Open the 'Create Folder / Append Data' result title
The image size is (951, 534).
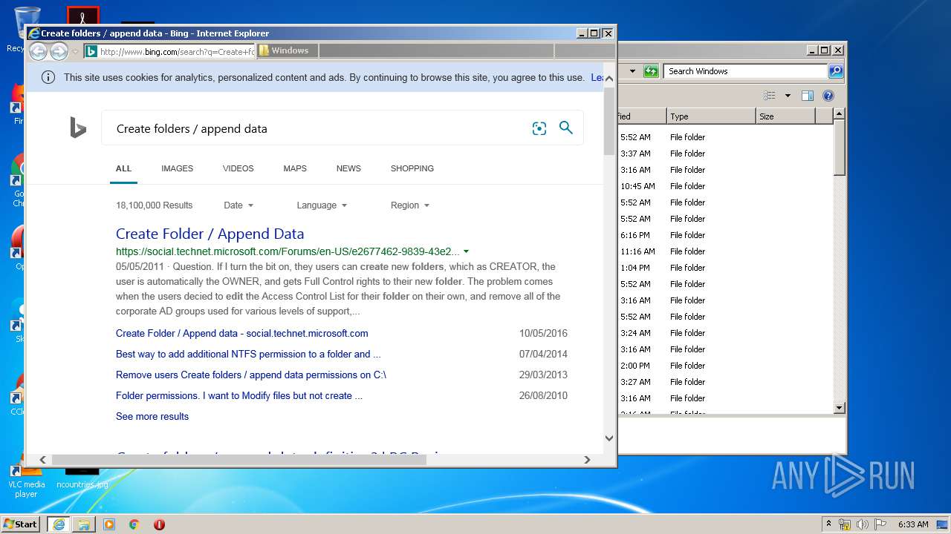click(210, 234)
